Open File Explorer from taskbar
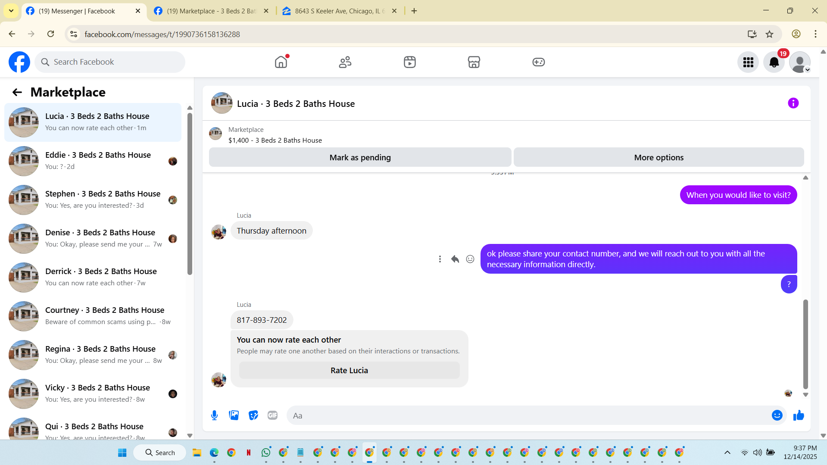Screen dimensions: 827x465 [197, 453]
